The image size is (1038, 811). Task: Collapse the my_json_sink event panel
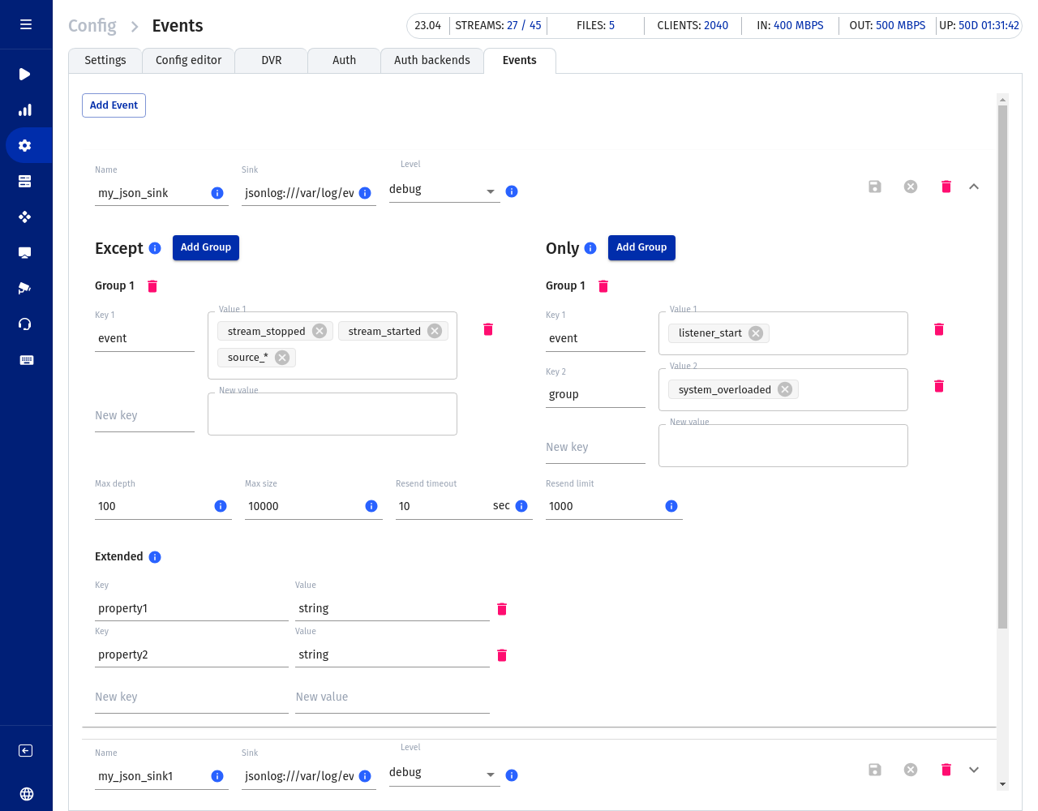tap(974, 187)
